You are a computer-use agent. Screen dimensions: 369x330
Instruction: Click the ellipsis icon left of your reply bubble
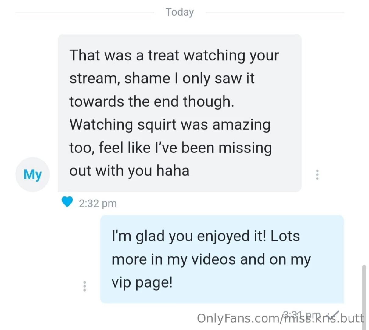(85, 286)
